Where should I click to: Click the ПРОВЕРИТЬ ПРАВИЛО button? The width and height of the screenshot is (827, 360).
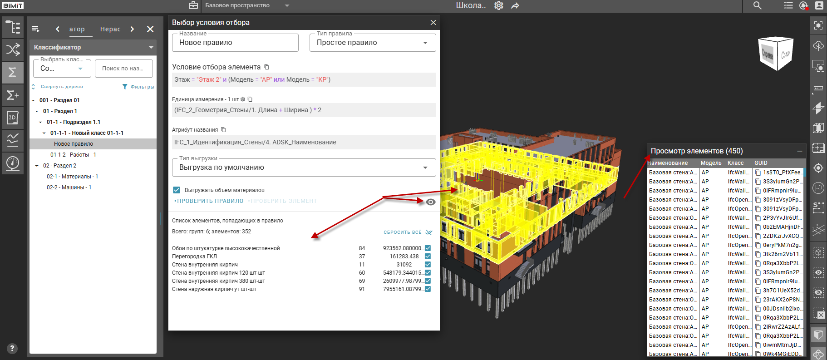pyautogui.click(x=210, y=201)
